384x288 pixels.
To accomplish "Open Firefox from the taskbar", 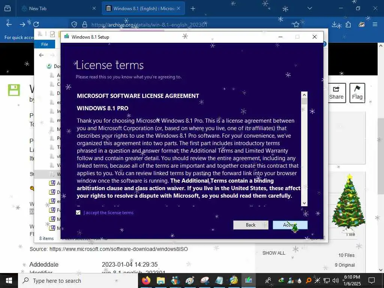I will tap(146, 280).
